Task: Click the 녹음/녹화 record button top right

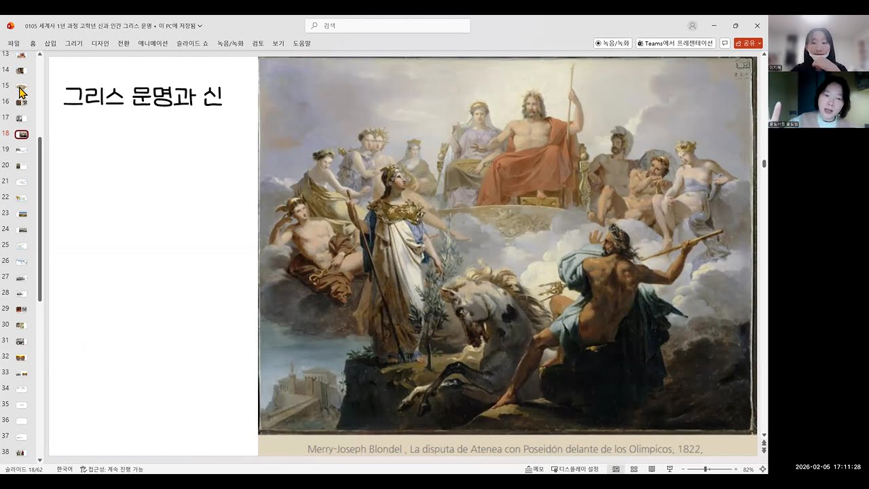Action: (x=613, y=43)
